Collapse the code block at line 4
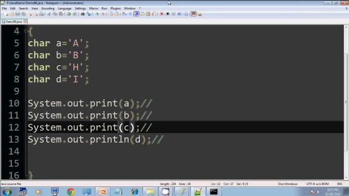The width and height of the screenshot is (349, 196). [26, 31]
